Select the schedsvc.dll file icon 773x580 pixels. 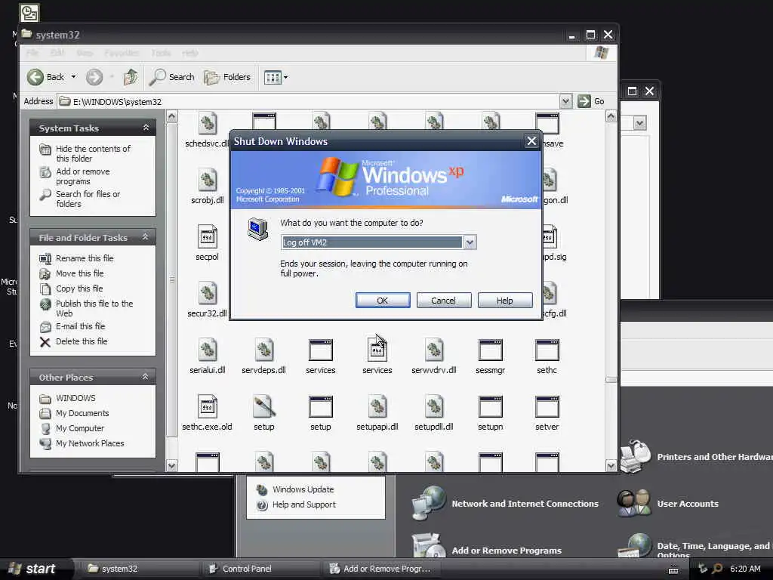[x=208, y=123]
